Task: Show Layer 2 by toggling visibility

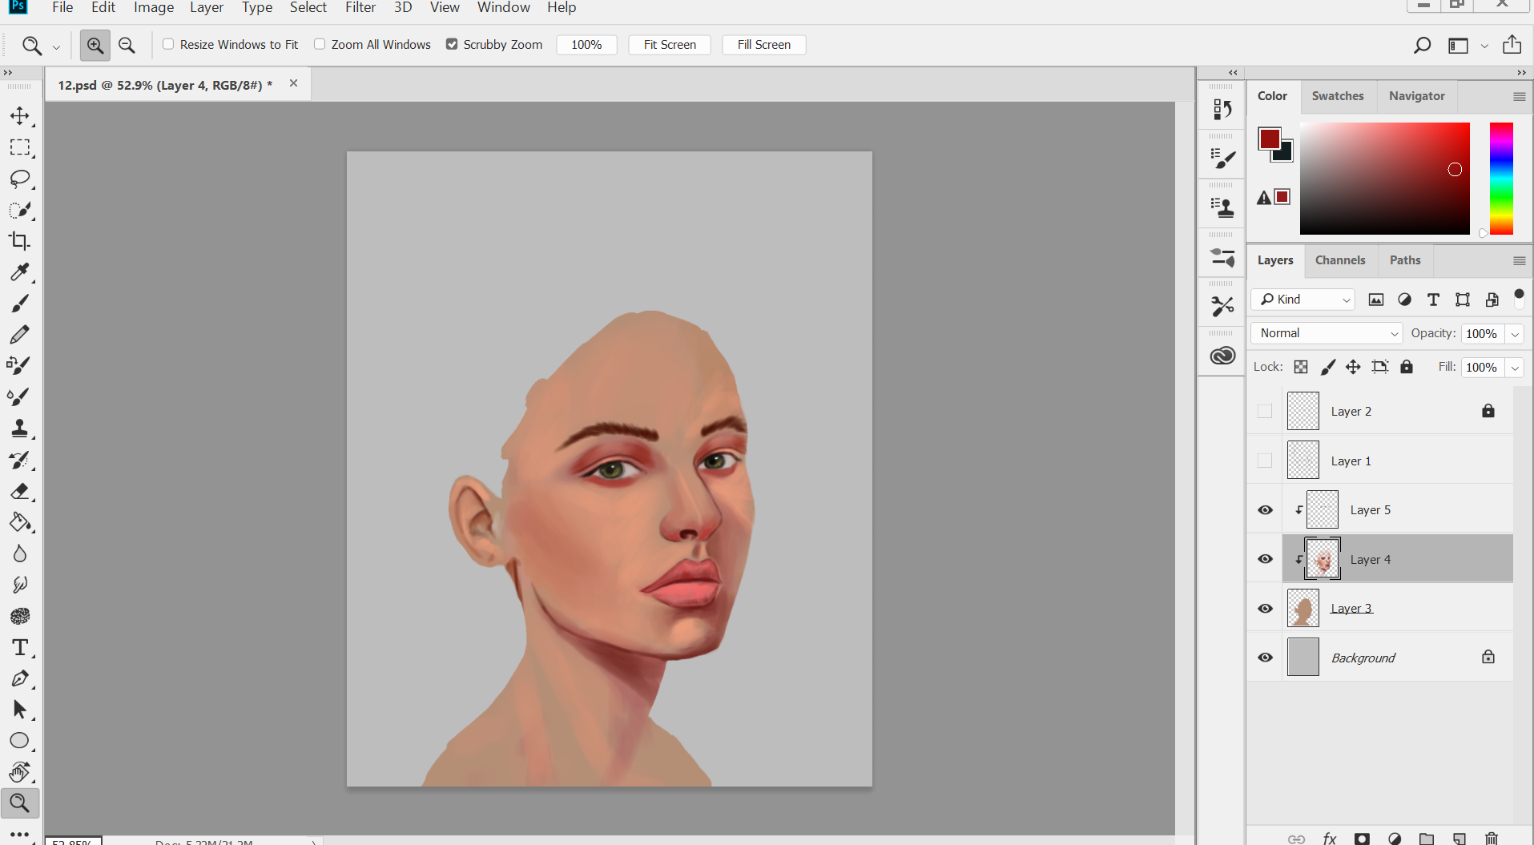Action: coord(1265,412)
